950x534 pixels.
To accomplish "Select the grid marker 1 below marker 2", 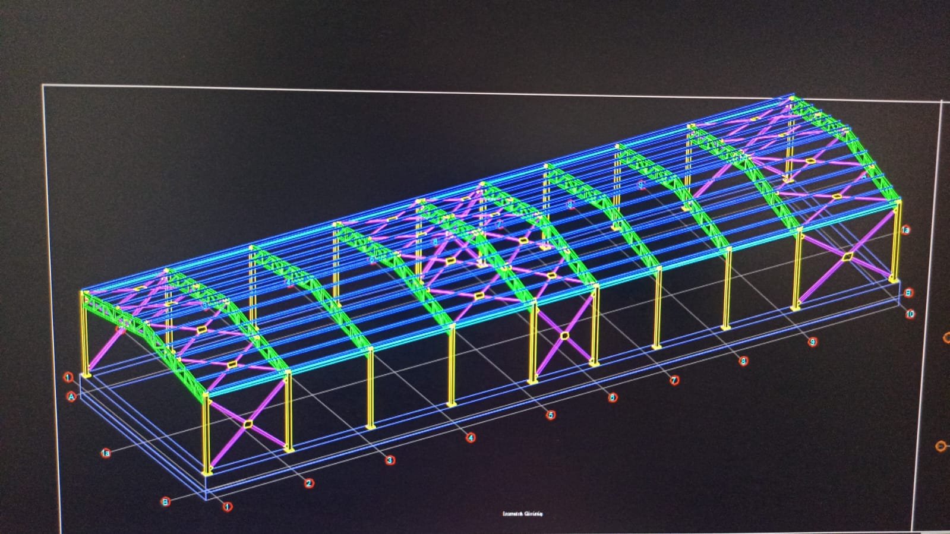I will tap(227, 507).
